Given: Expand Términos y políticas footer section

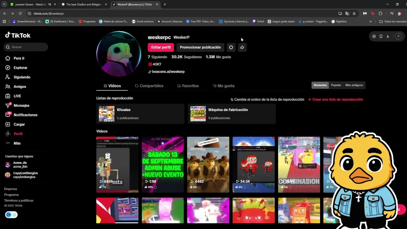Looking at the screenshot, I should click(x=19, y=200).
